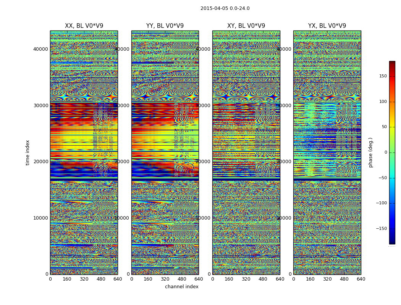Click the XX panel's "320" channel tick

tap(84, 279)
